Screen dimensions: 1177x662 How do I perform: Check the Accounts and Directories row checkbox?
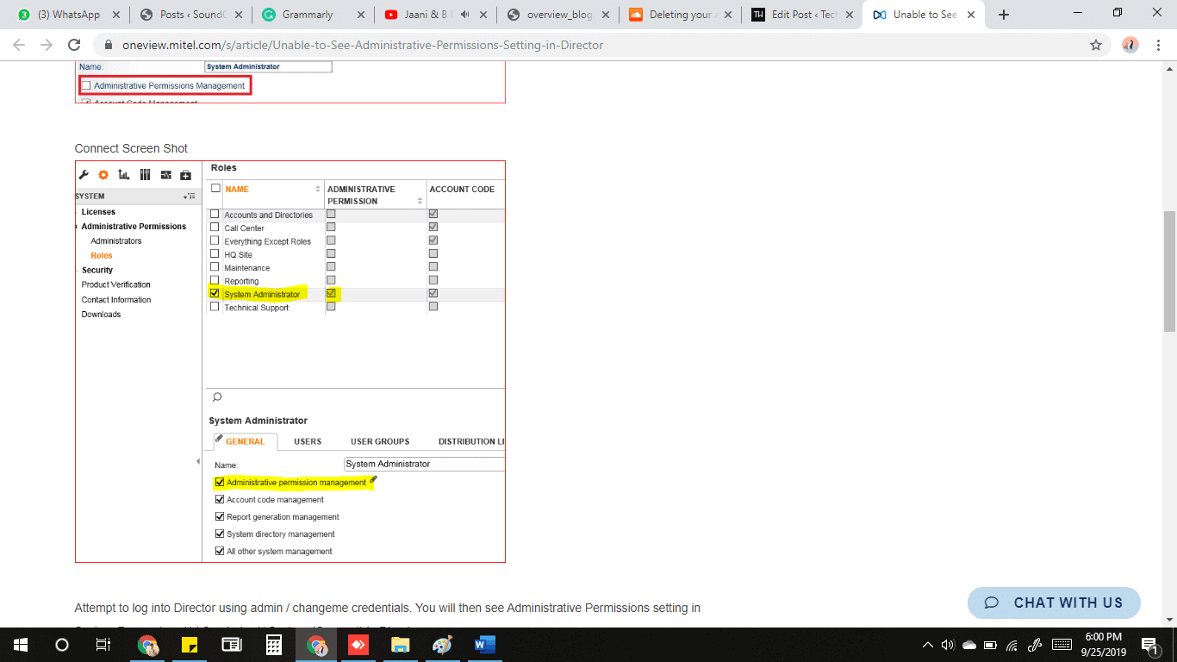coord(215,214)
